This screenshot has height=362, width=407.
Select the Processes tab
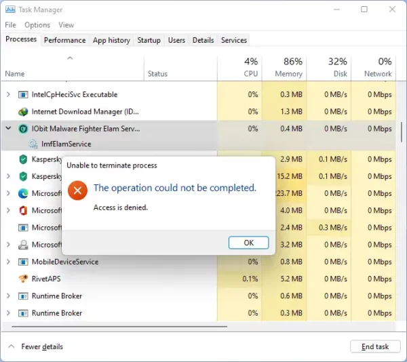21,39
